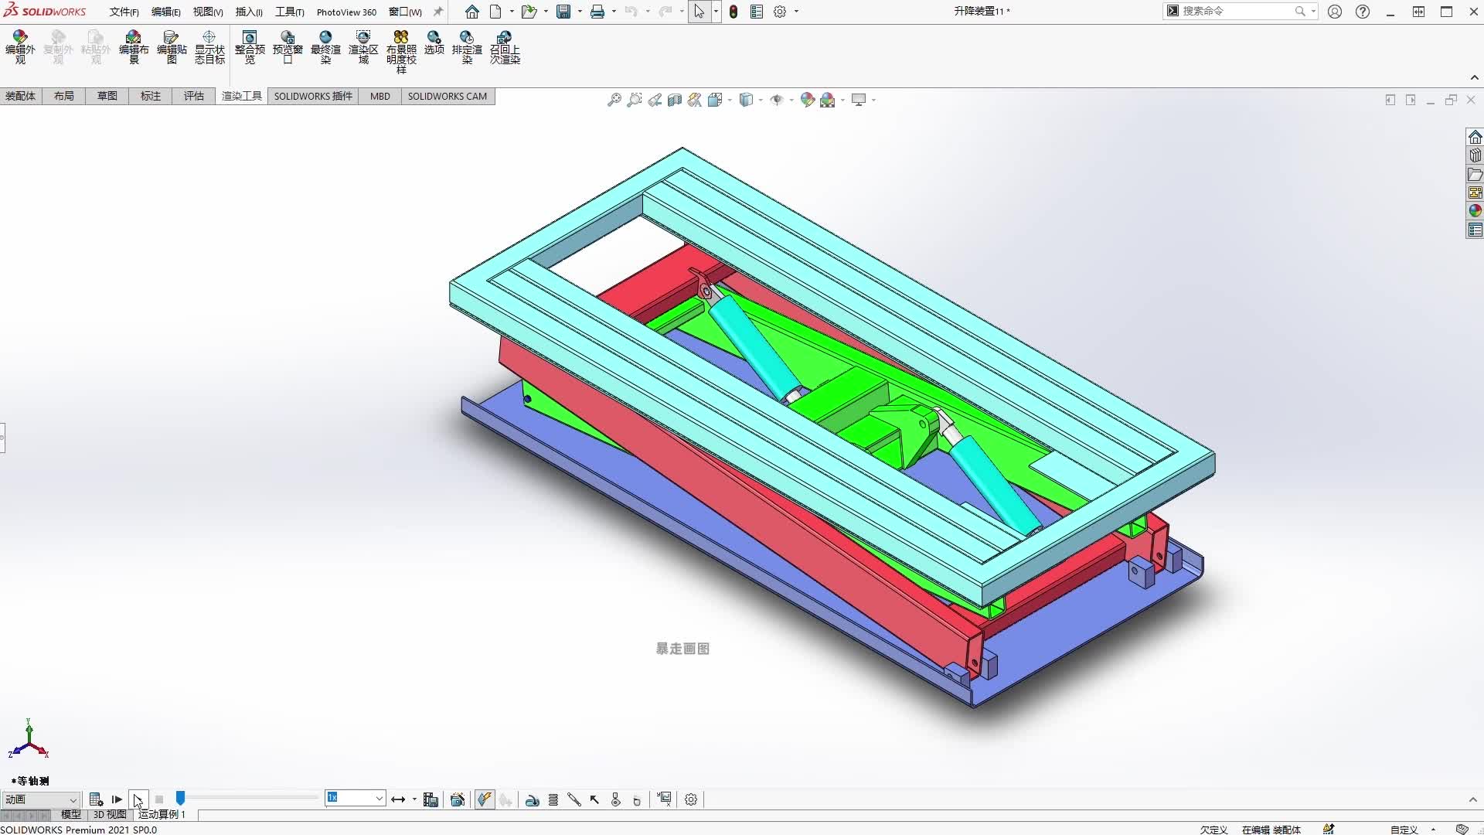1484x835 pixels.
Task: Select the Edit Appearance (编辑外观) tool
Action: pos(20,46)
